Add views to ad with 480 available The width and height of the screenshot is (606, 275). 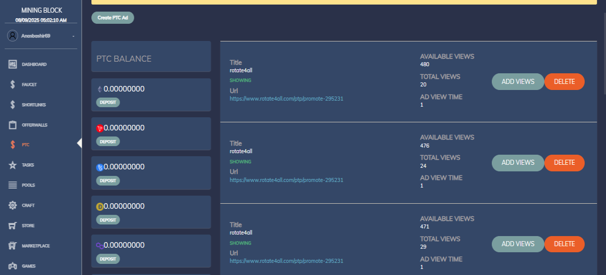coord(518,81)
